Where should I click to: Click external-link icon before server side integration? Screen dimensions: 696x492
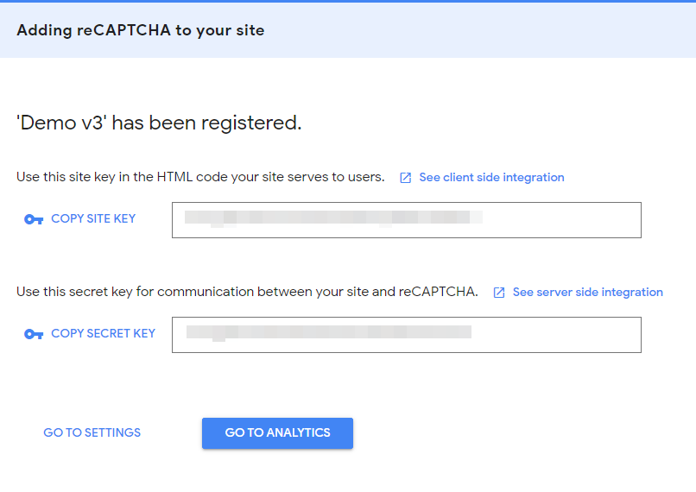coord(499,293)
